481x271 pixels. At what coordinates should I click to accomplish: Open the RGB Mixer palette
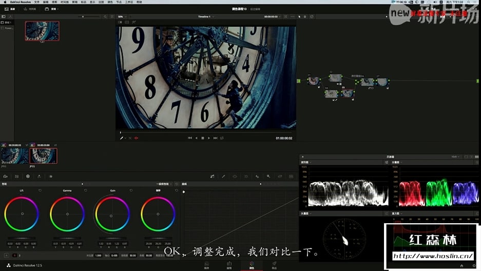tap(39, 176)
